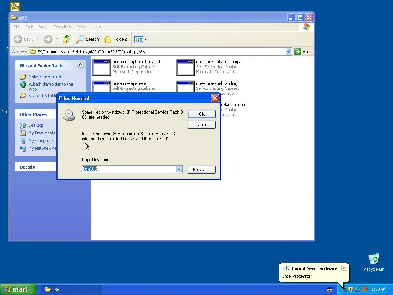Click the new hardware tray icon

343,289
